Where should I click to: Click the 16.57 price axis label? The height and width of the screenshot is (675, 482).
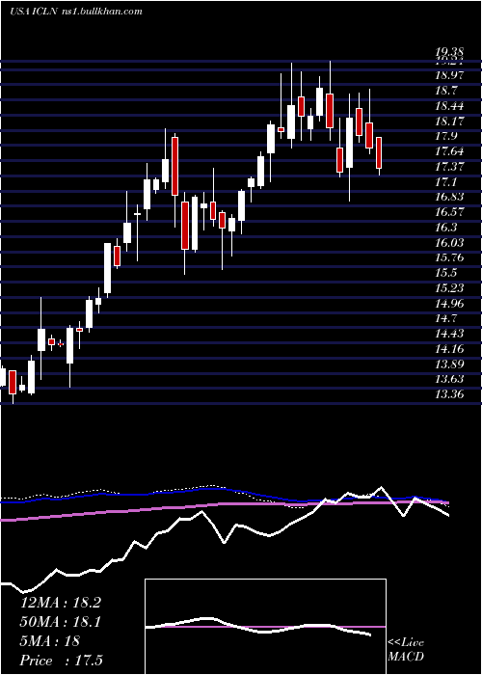[x=450, y=212]
